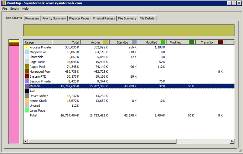Click the AWE black swatch
243x154 pixels.
tap(27, 91)
